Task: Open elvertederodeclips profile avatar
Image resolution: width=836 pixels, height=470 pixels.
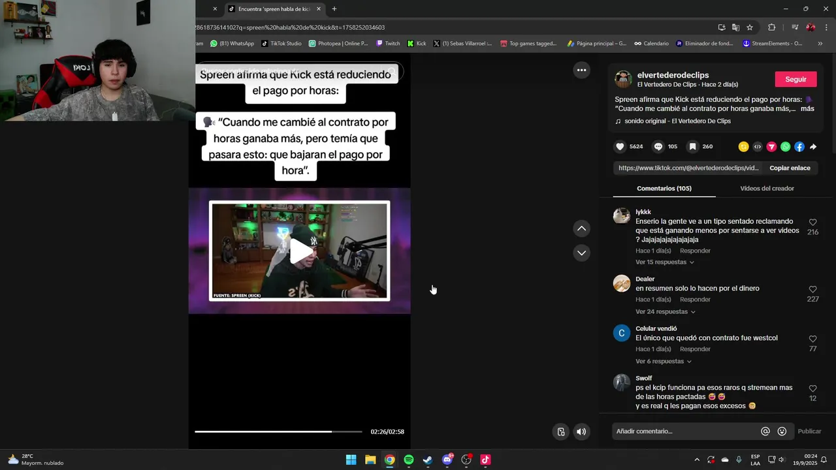Action: click(x=623, y=80)
